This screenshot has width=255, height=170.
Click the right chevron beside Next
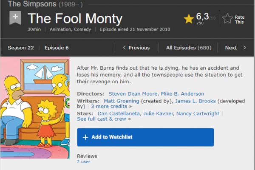tap(245, 48)
